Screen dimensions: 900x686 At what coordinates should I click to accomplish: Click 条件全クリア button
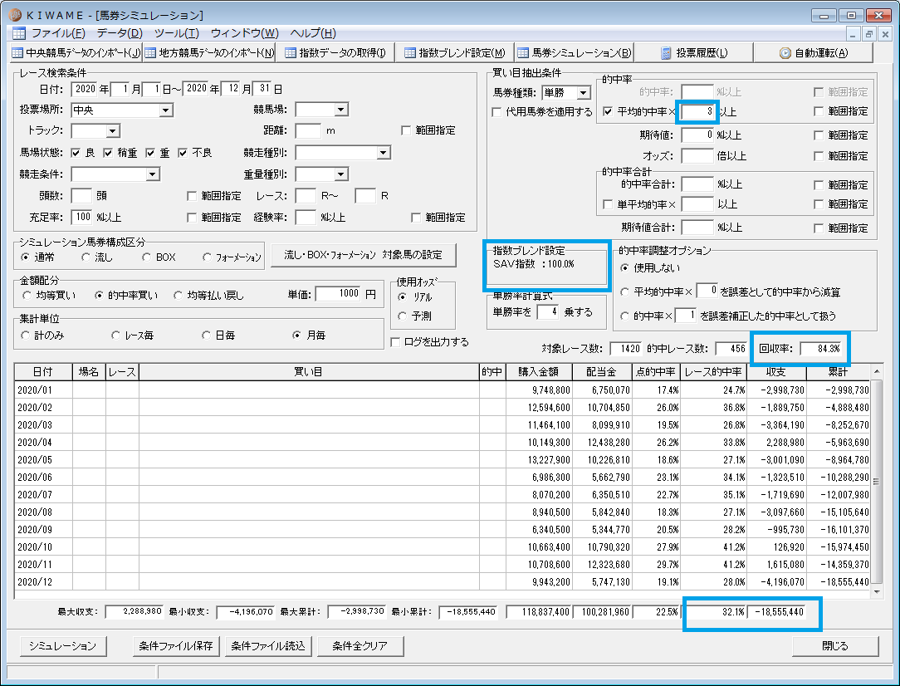tap(360, 646)
